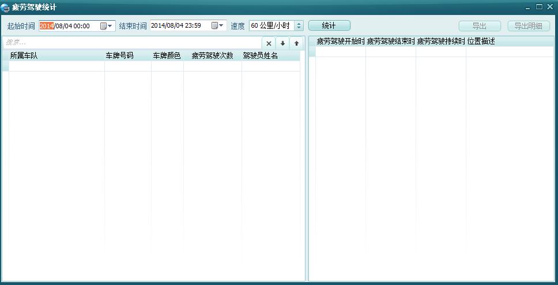This screenshot has width=558, height=285.
Task: Sort by 疲劳驾驶次数 column header
Action: [x=212, y=56]
